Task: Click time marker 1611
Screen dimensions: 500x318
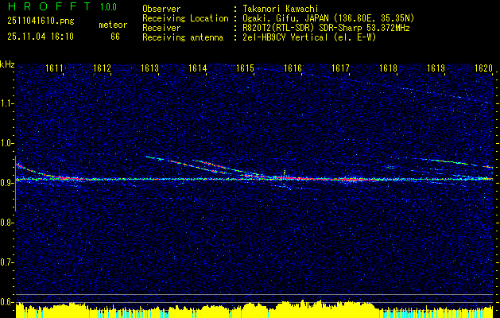Action: tap(54, 68)
